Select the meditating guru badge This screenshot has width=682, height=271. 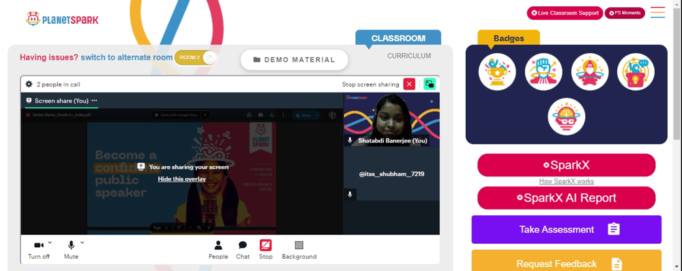click(589, 71)
